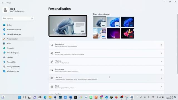Open File Explorer from the taskbar
This screenshot has height=100, width=178.
[x=50, y=97]
